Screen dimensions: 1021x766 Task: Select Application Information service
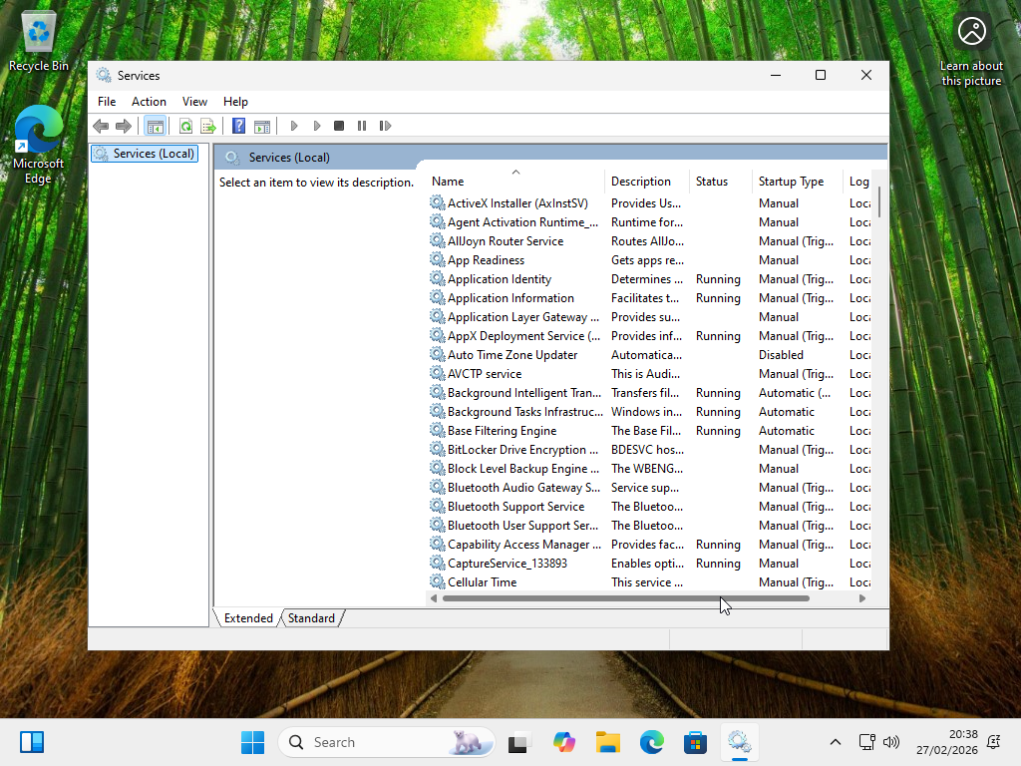(649, 297)
